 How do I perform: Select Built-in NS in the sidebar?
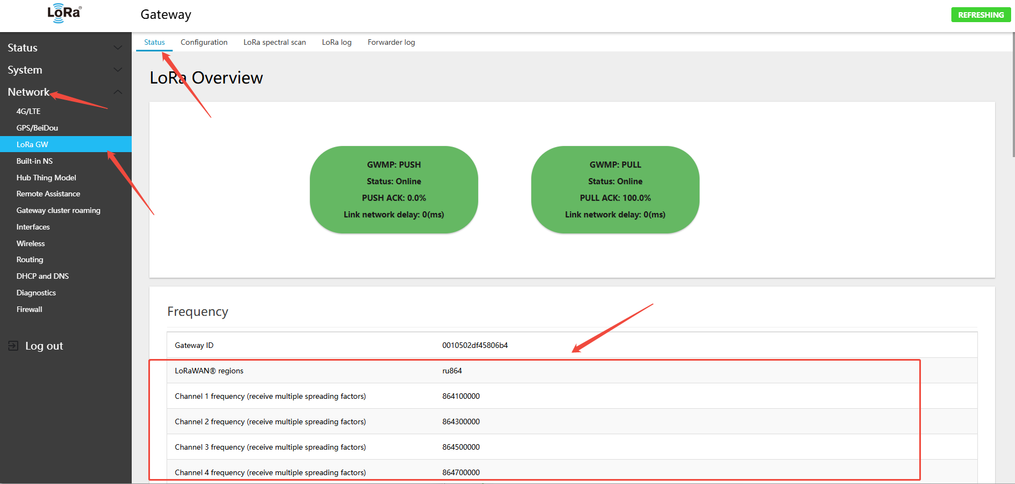(x=34, y=161)
